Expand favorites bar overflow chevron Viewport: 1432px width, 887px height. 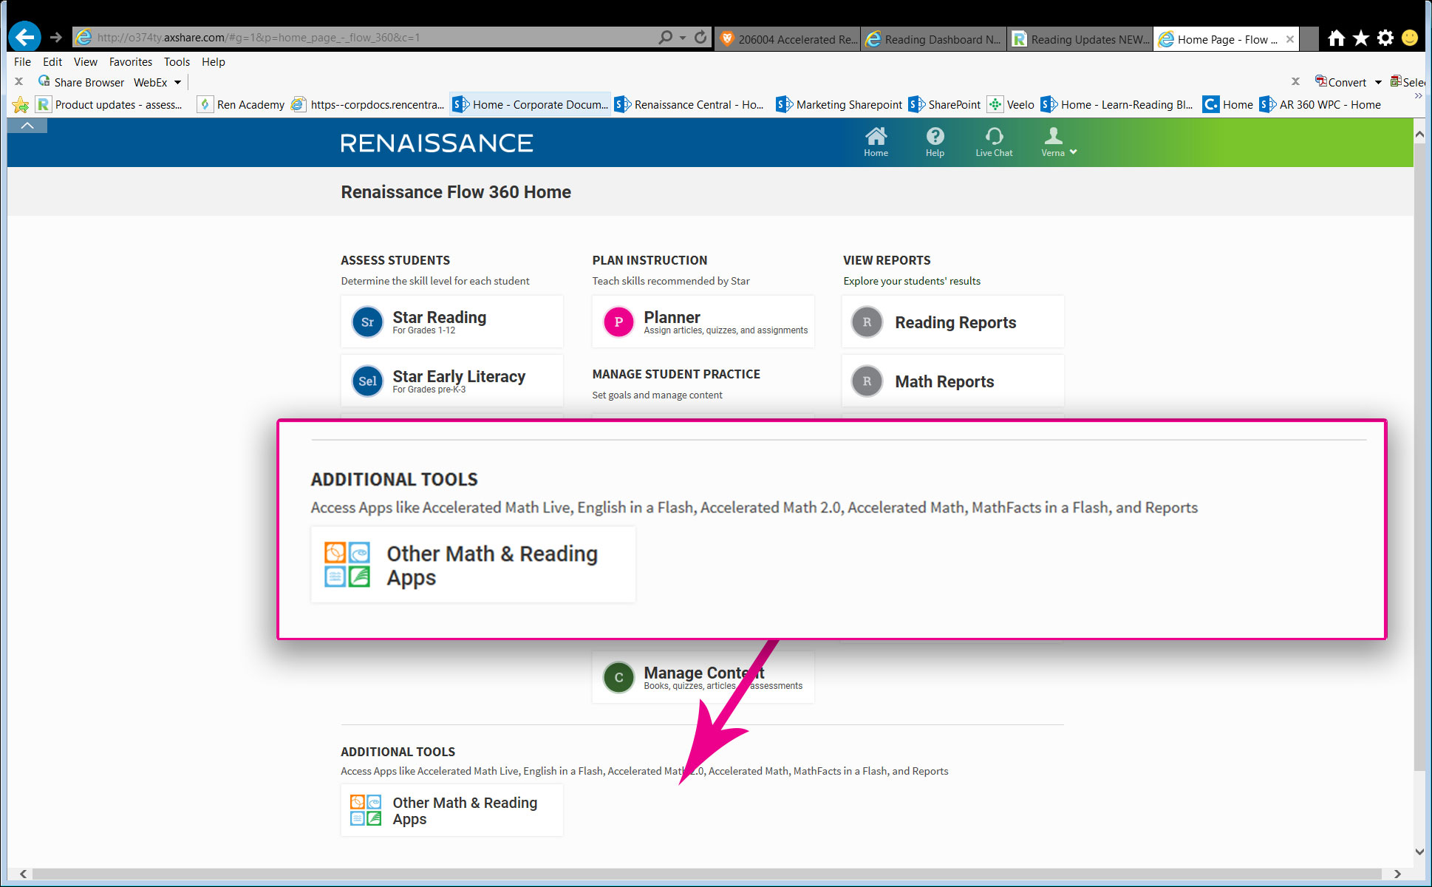click(x=1418, y=96)
